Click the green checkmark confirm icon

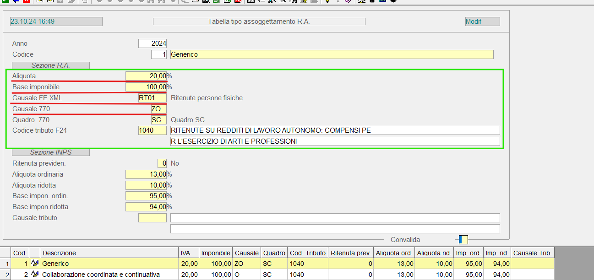coord(5,1)
